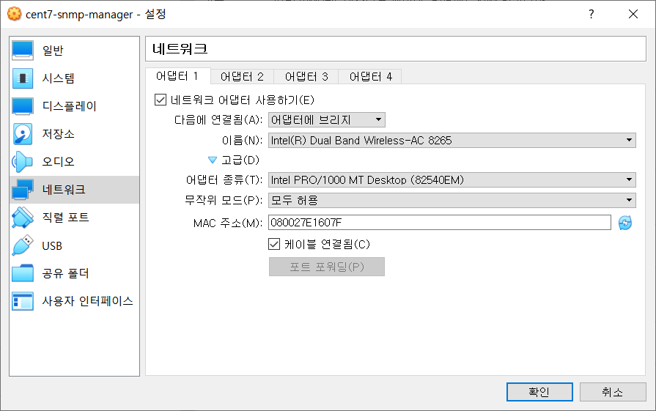Screen dimensions: 656x411
Task: Open the 디스플레이 monitor icon
Action: (x=23, y=106)
